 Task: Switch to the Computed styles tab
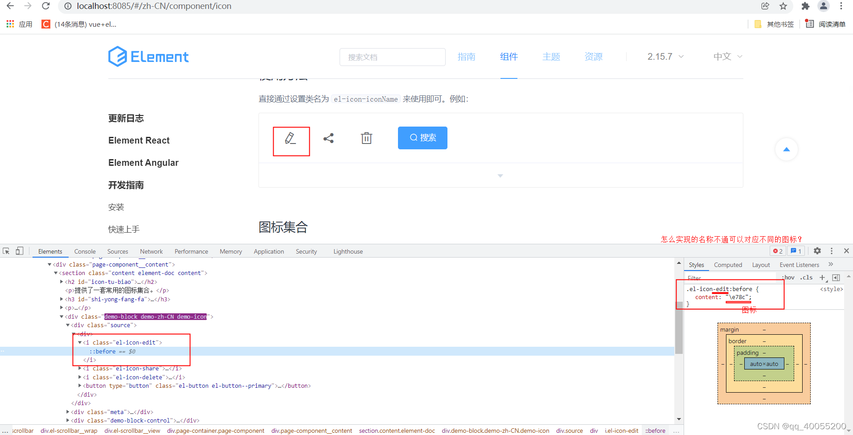pos(728,264)
